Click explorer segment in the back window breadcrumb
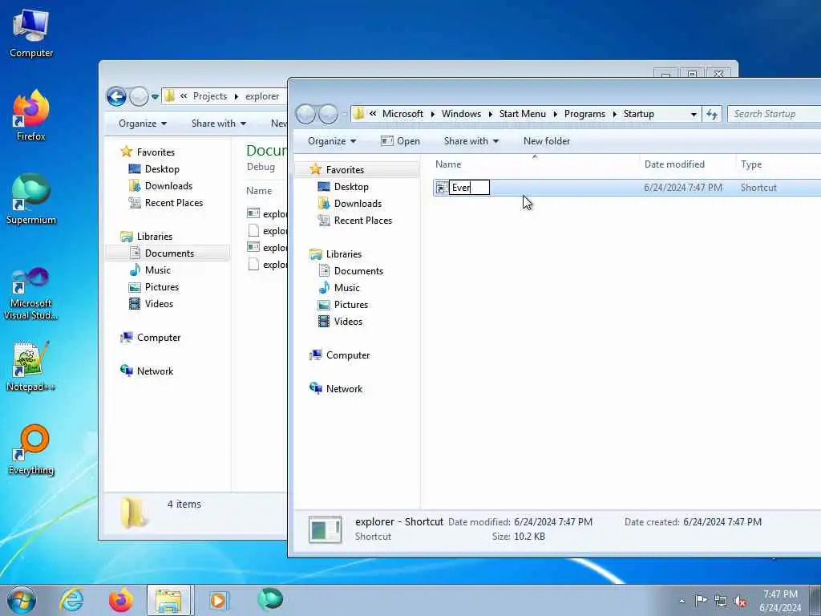This screenshot has width=821, height=616. coord(262,96)
